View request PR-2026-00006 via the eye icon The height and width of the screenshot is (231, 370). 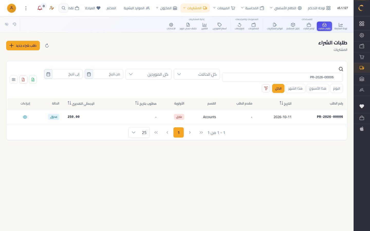(25, 117)
